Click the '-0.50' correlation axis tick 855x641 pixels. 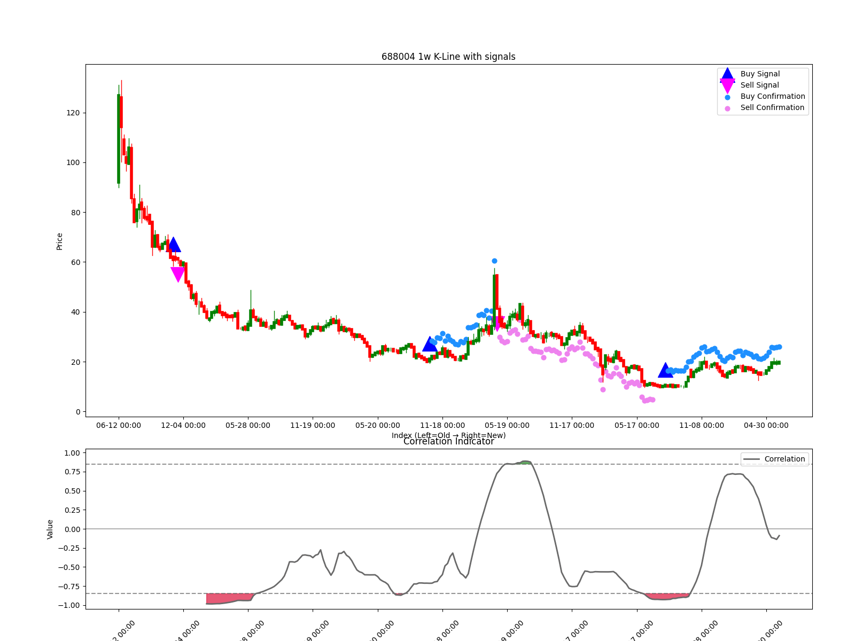[x=69, y=567]
